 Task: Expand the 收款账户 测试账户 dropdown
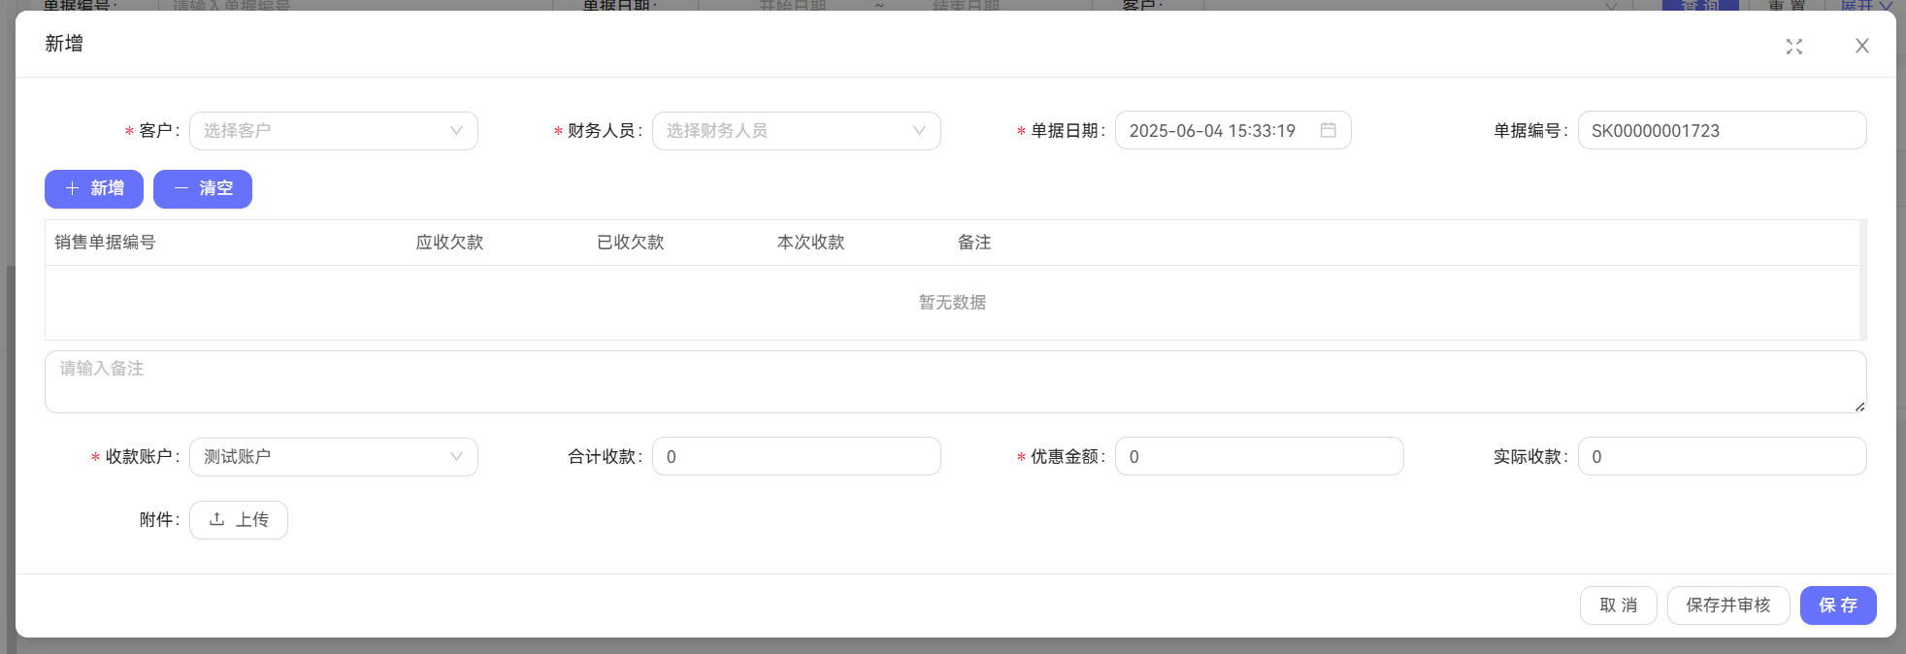pyautogui.click(x=334, y=457)
